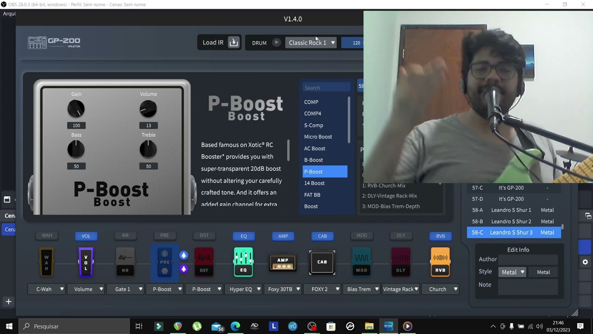Screen dimensions: 593x334
Task: Click the purple up-arrow beside the PRE pedal
Action: click(184, 269)
